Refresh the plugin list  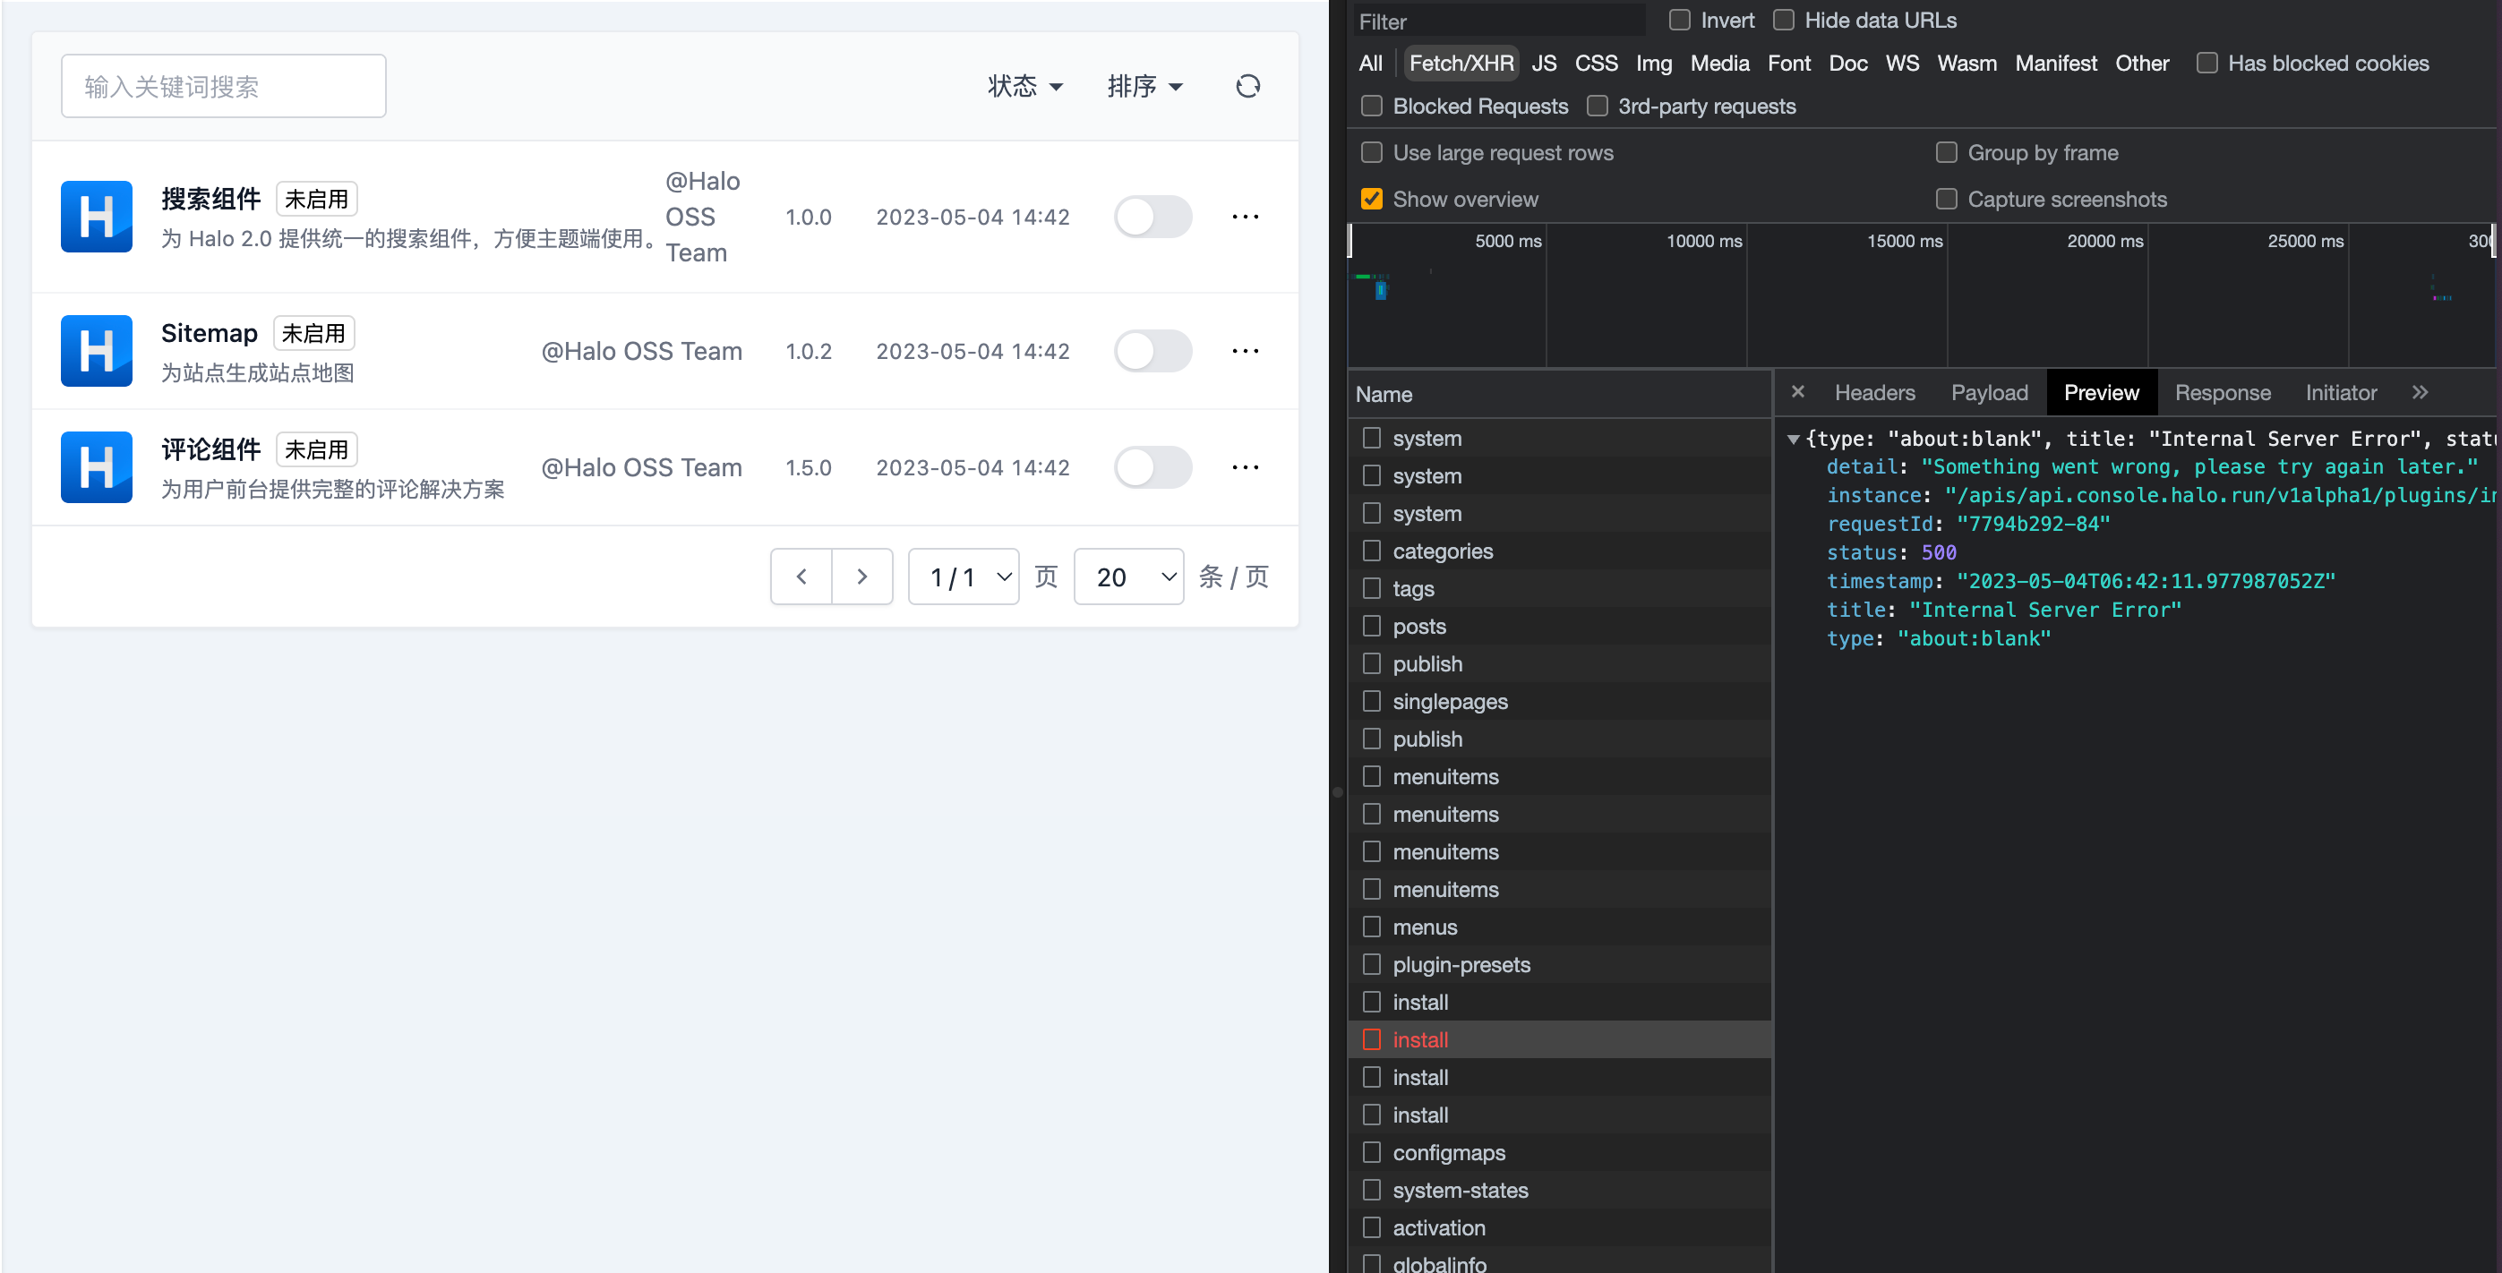[x=1248, y=85]
